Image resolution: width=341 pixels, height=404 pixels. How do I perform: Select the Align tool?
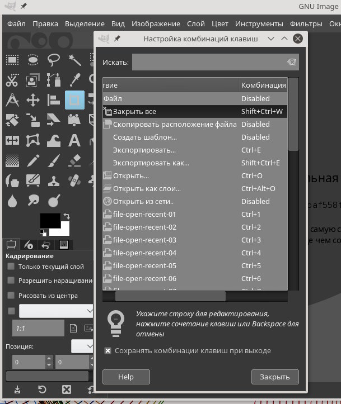click(x=53, y=100)
